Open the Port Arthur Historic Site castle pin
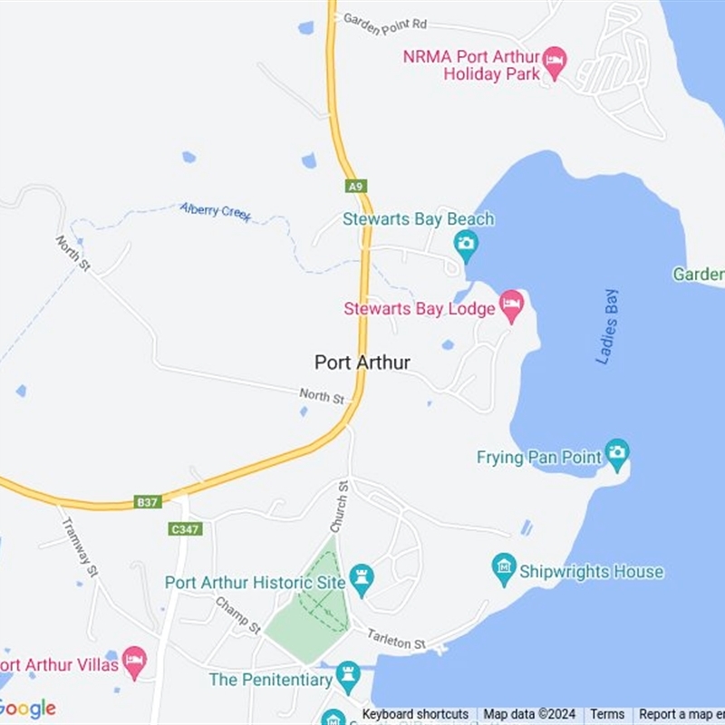 click(x=362, y=580)
